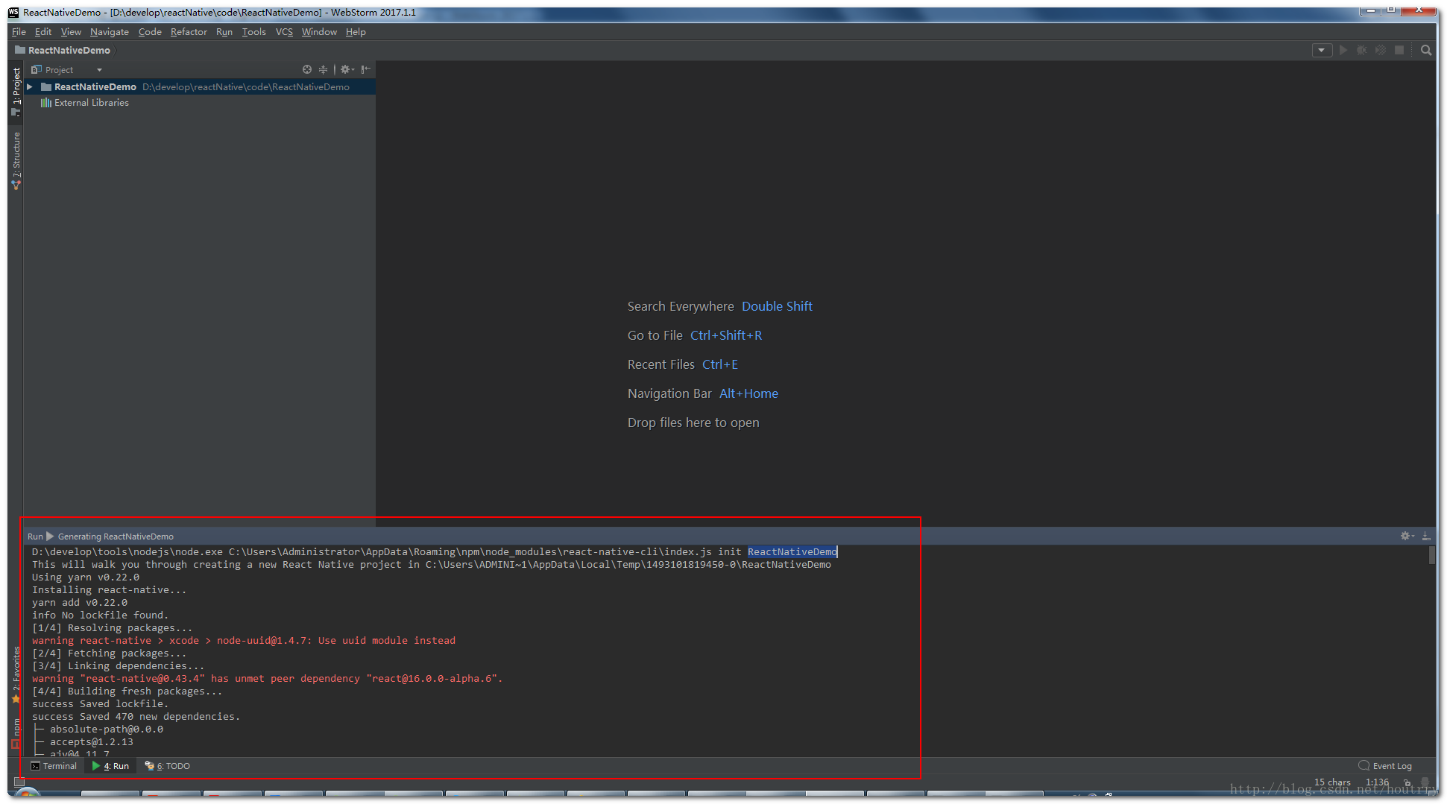The image size is (1447, 804).
Task: Open the Project view type dropdown
Action: click(99, 70)
